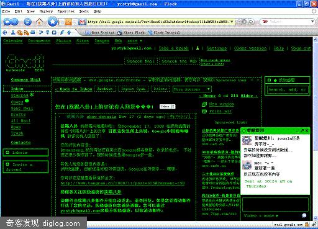Screen dimensions: 318x229
Task: Click the Labs flask icon
Action: point(198,48)
